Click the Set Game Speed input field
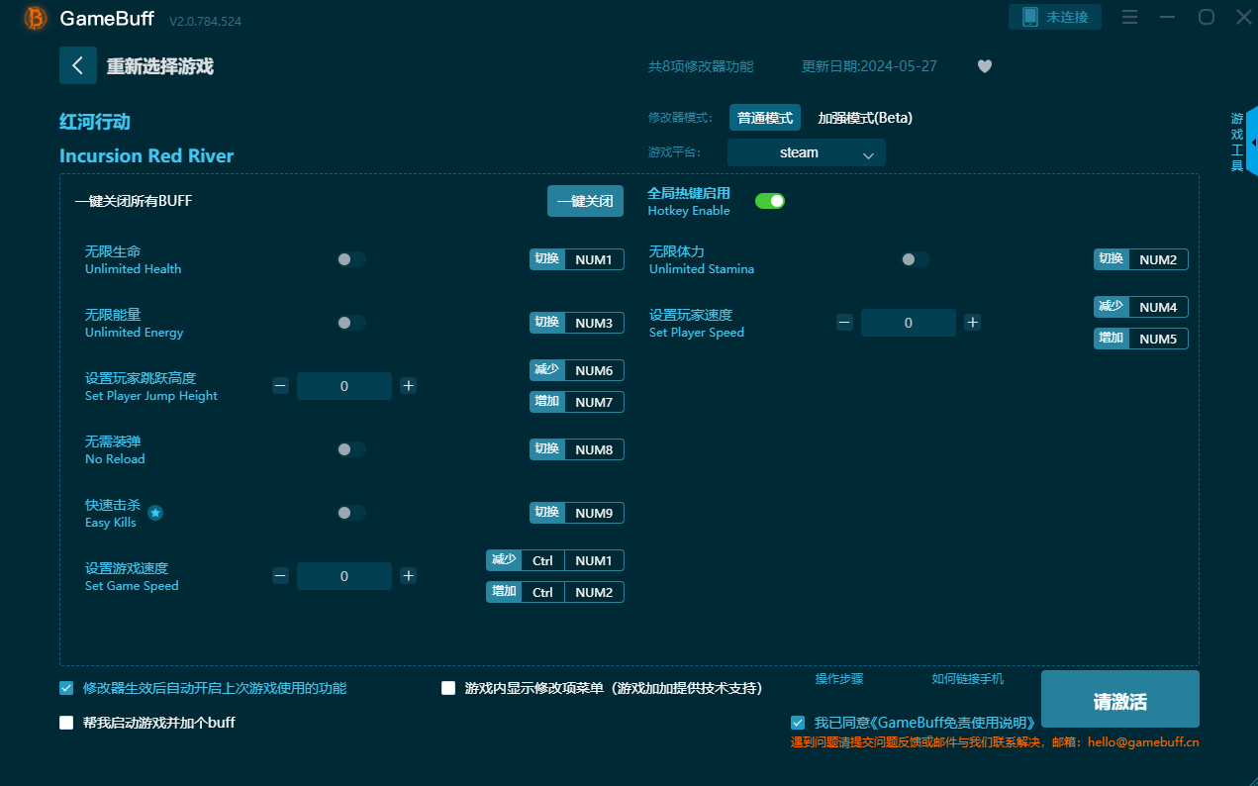This screenshot has width=1258, height=786. coord(344,576)
